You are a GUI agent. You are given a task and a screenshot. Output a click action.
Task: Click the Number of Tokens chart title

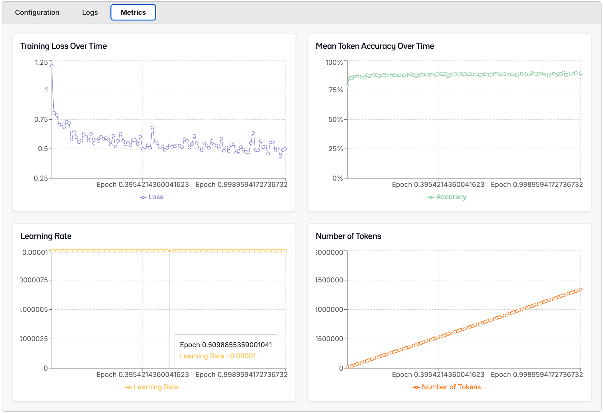tap(348, 236)
